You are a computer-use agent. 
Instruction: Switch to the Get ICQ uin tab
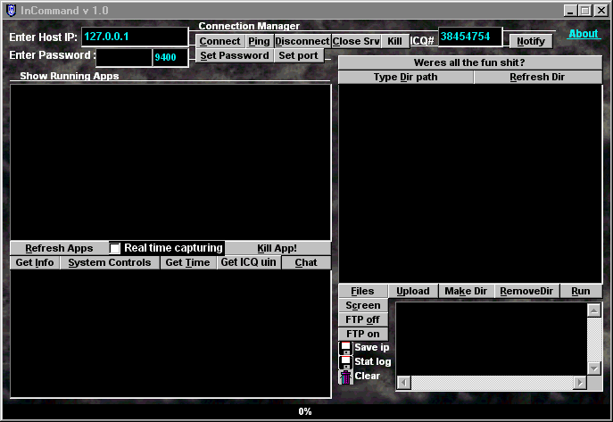pyautogui.click(x=248, y=262)
